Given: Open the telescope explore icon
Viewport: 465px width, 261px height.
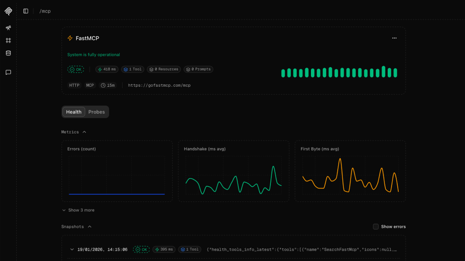Looking at the screenshot, I should coord(8,28).
